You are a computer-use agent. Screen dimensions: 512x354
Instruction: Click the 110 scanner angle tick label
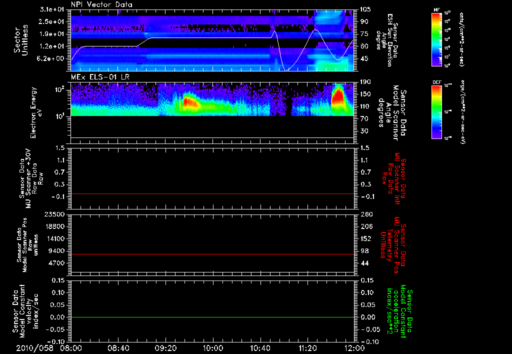pos(365,106)
